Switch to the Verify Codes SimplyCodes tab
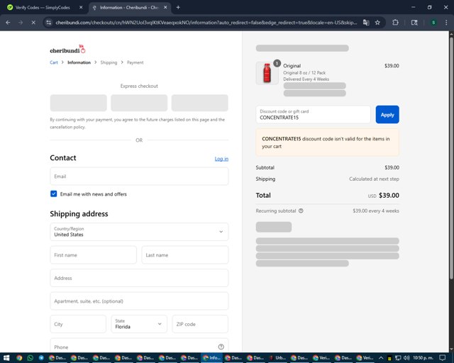This screenshot has width=454, height=363. tap(43, 8)
